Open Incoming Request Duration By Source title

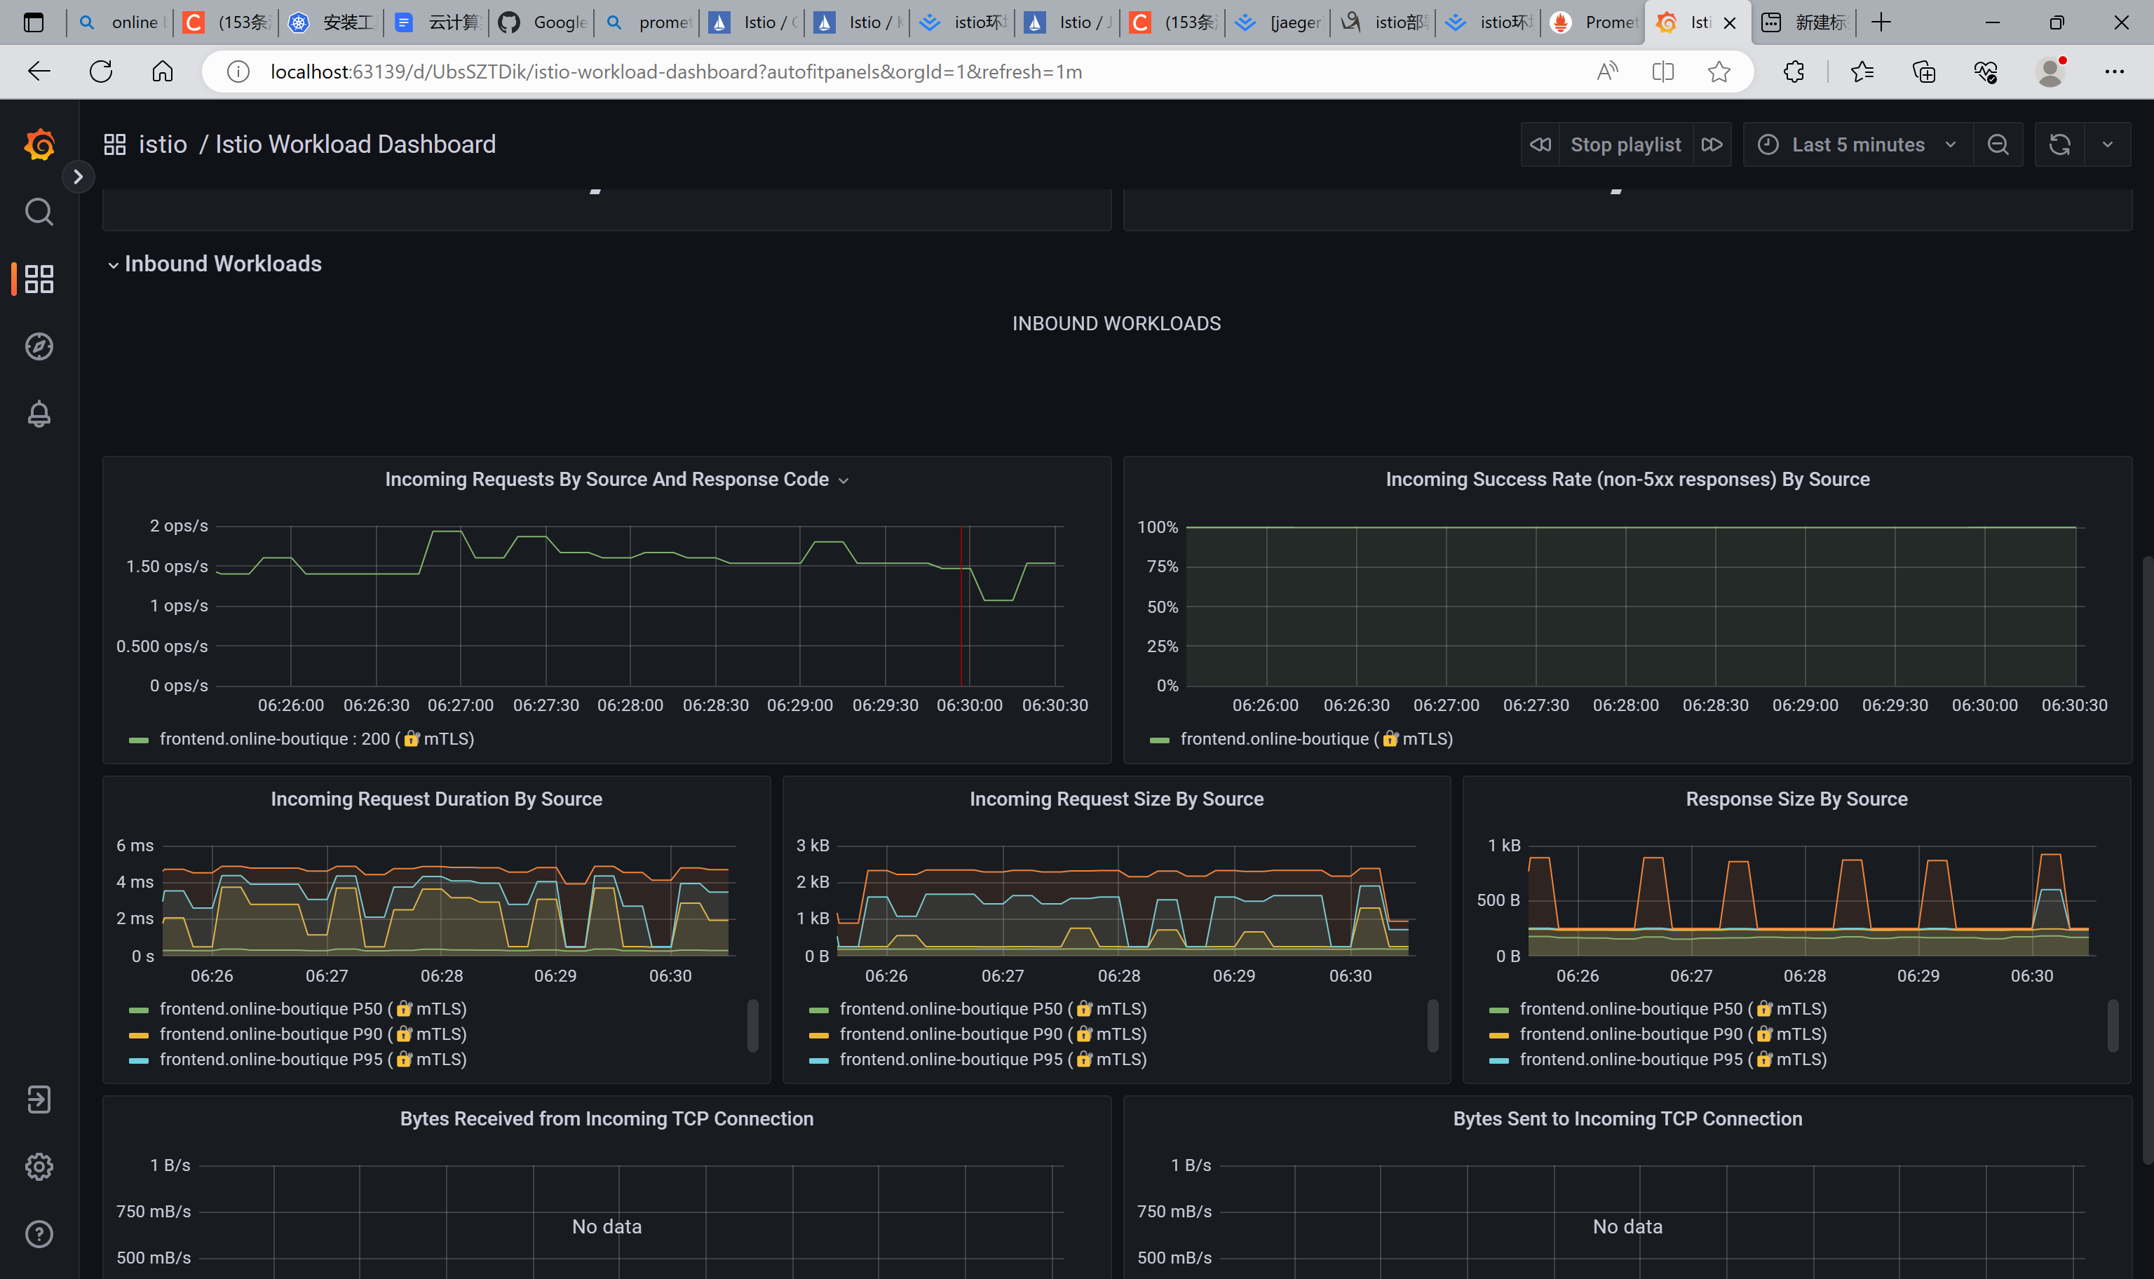point(436,799)
